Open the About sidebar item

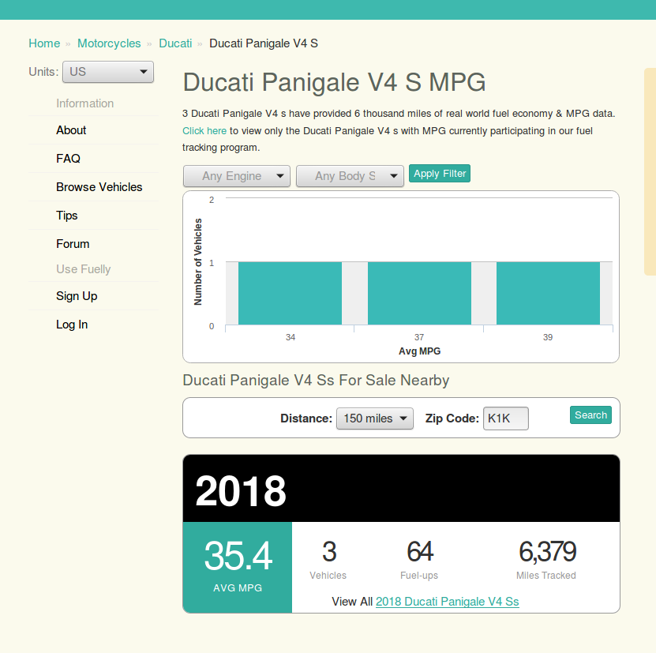(x=71, y=130)
